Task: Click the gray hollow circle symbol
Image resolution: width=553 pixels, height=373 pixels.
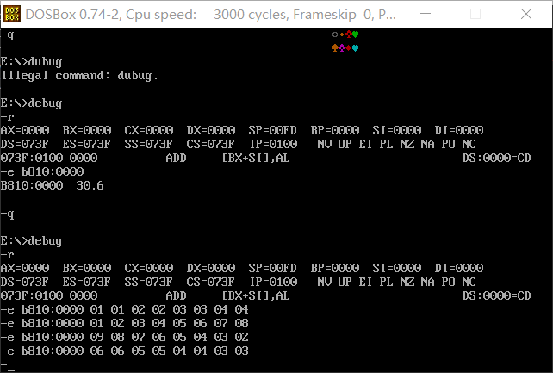Action: tap(335, 34)
